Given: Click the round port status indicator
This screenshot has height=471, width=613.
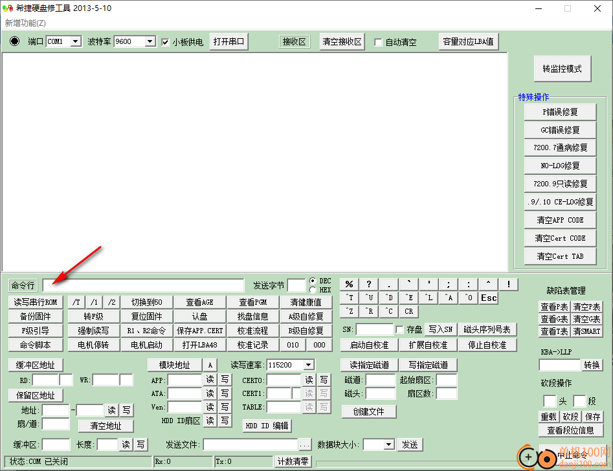Looking at the screenshot, I should coord(14,41).
